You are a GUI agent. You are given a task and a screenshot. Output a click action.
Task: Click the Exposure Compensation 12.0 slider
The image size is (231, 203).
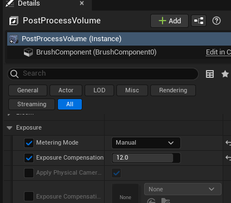click(146, 158)
